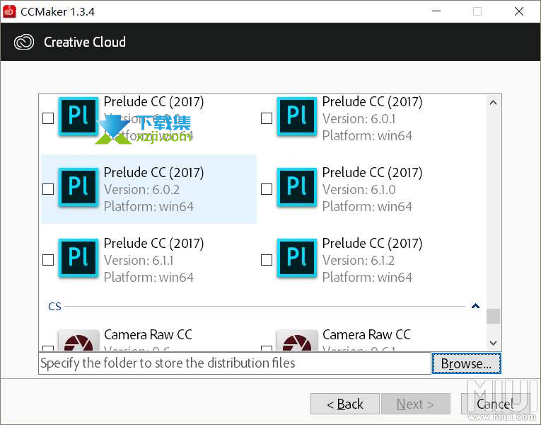The height and width of the screenshot is (425, 541).
Task: Close the CCMaker window
Action: pyautogui.click(x=518, y=11)
